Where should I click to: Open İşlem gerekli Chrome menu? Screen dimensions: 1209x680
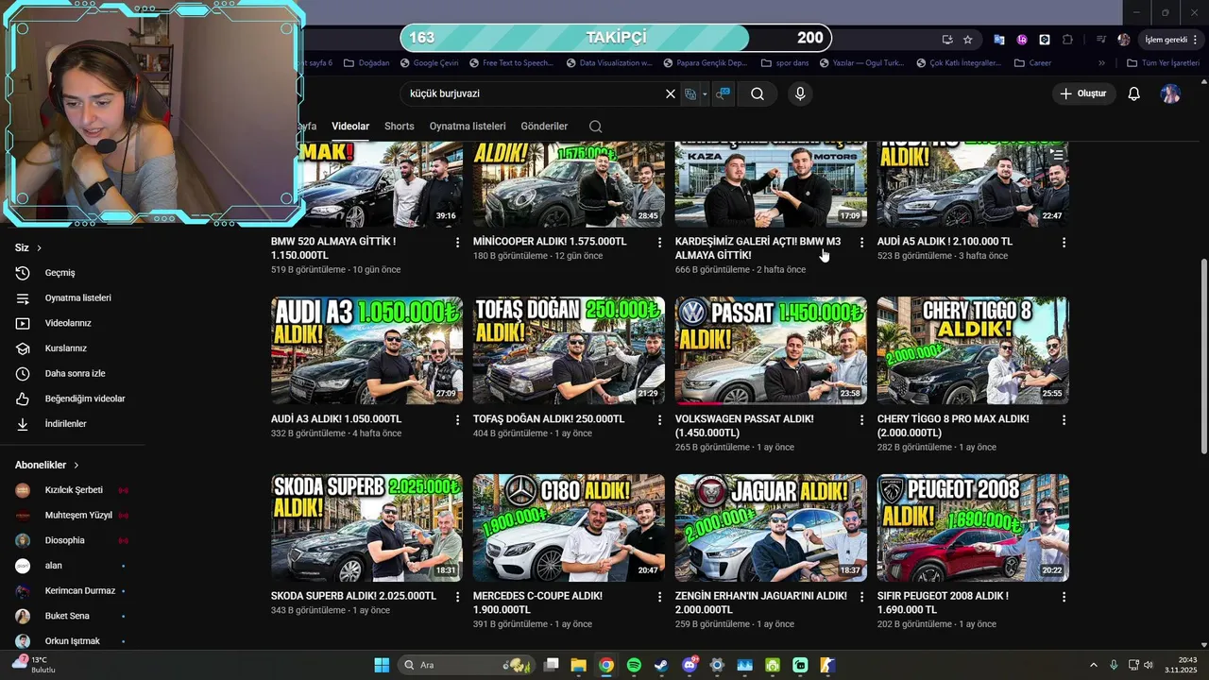coord(1171,40)
